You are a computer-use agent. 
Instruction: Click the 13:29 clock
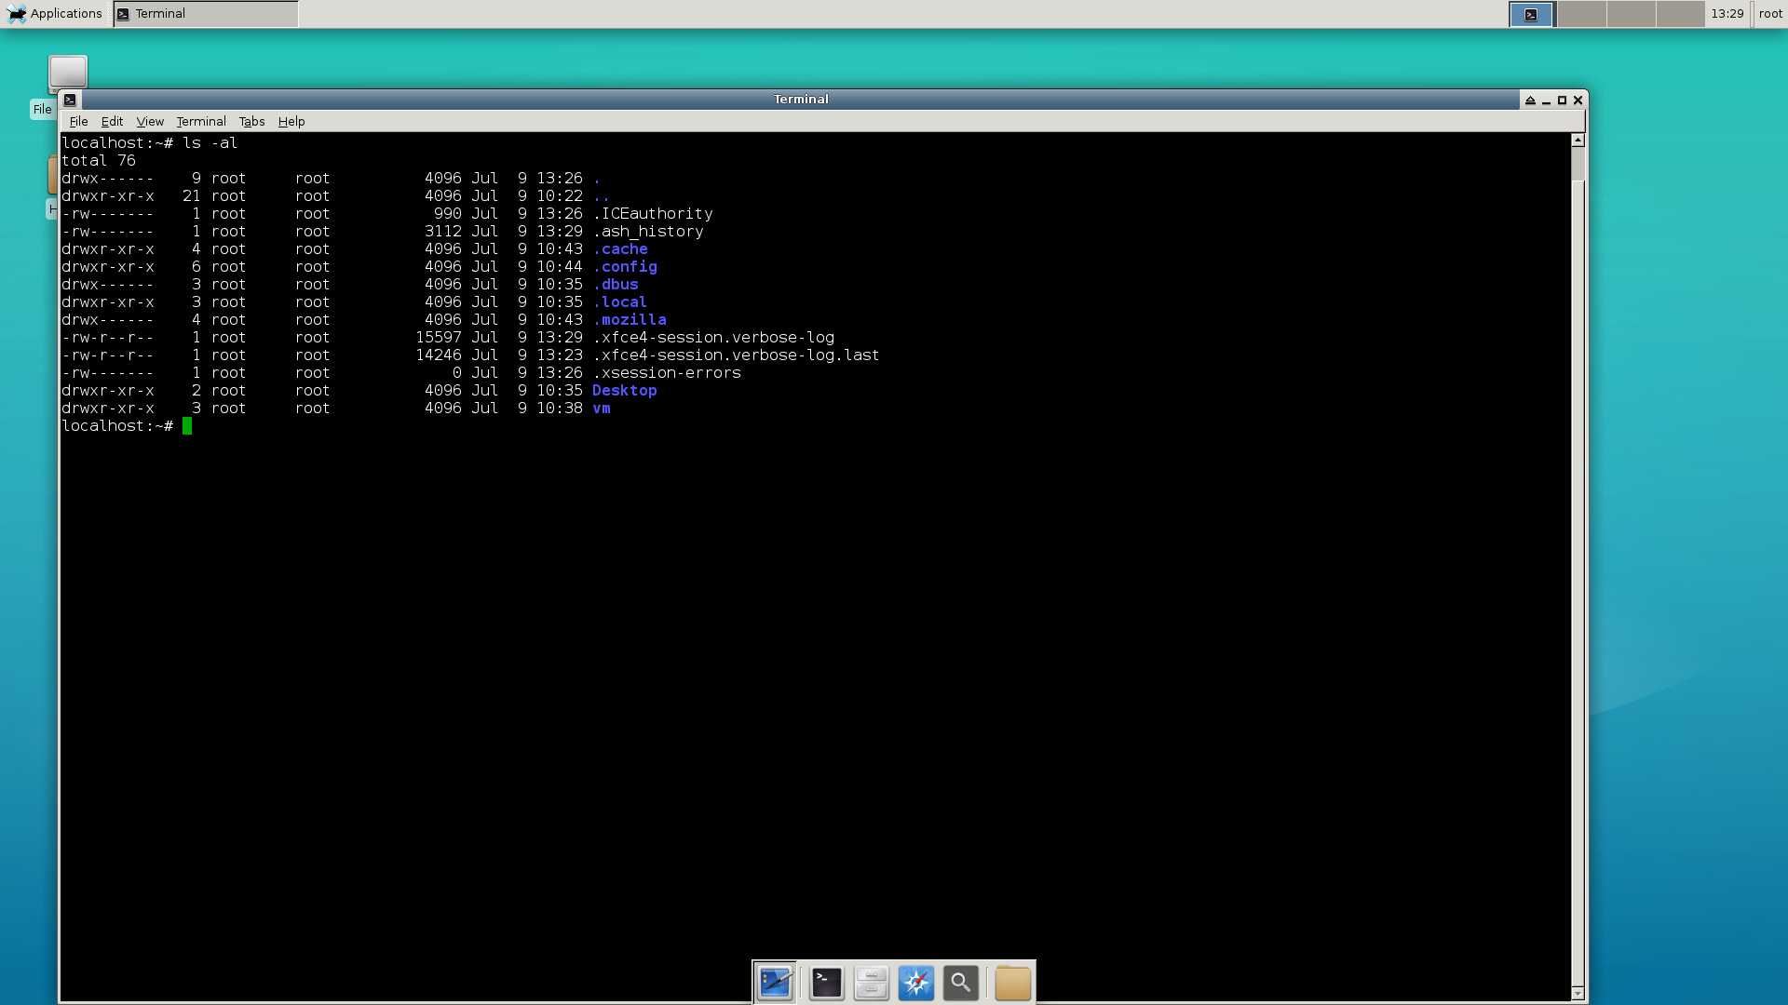tap(1727, 13)
